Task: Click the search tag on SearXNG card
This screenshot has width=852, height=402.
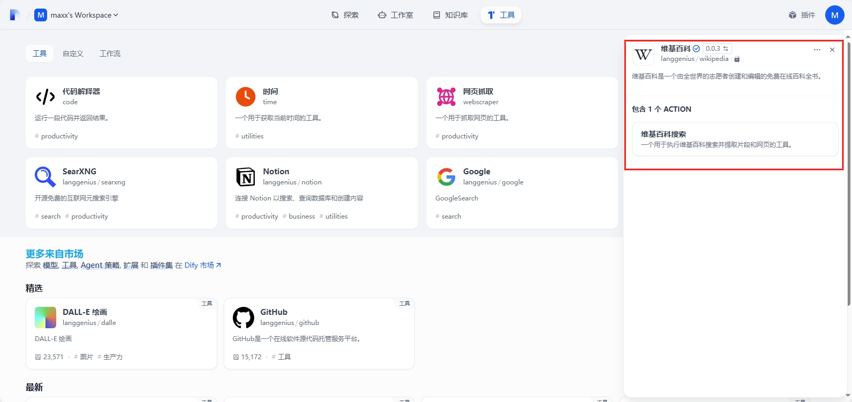Action: pyautogui.click(x=48, y=217)
